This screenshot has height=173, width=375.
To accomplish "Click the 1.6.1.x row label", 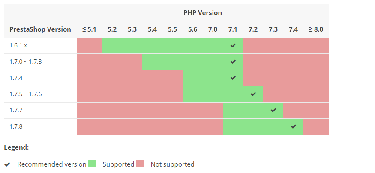I will pos(18,45).
